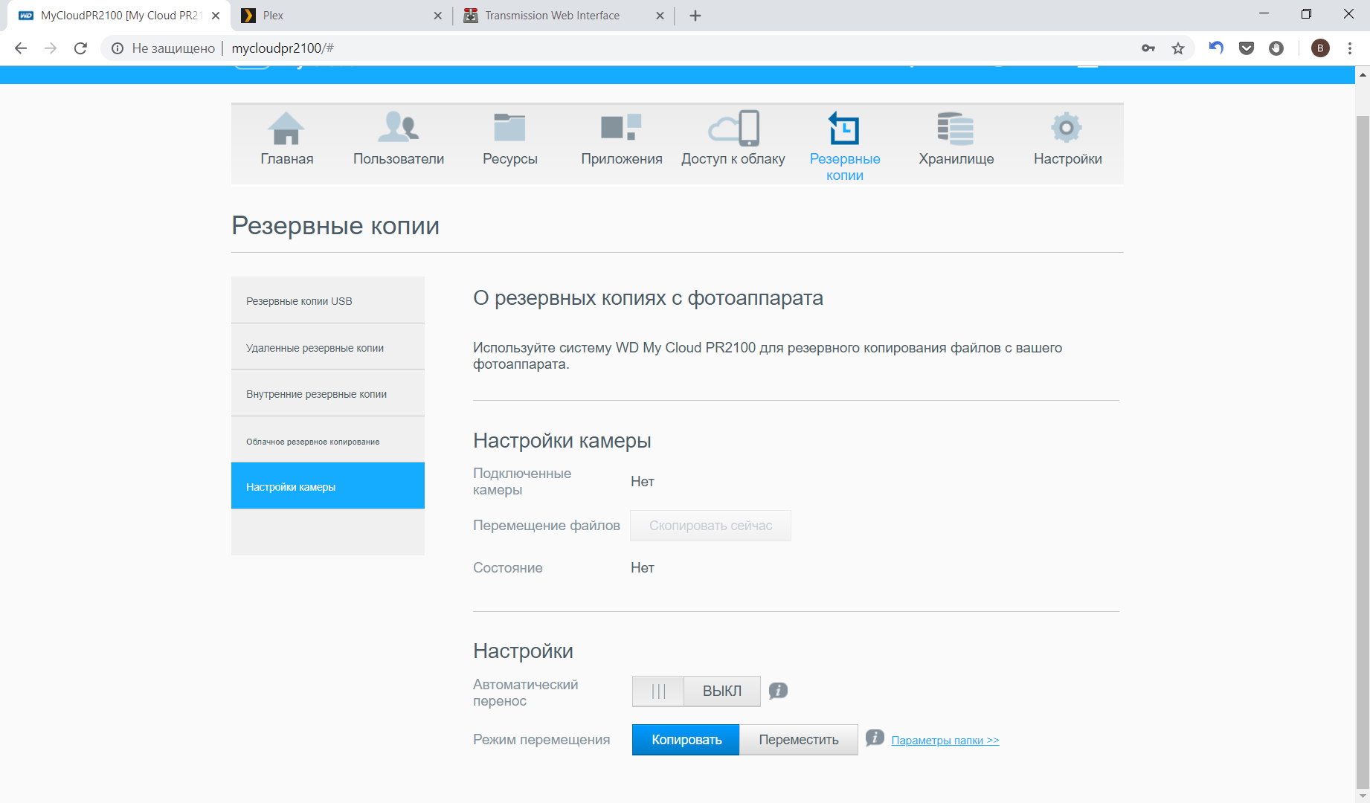The image size is (1370, 803).
Task: Click the Подключенные камеры label
Action: (x=522, y=482)
